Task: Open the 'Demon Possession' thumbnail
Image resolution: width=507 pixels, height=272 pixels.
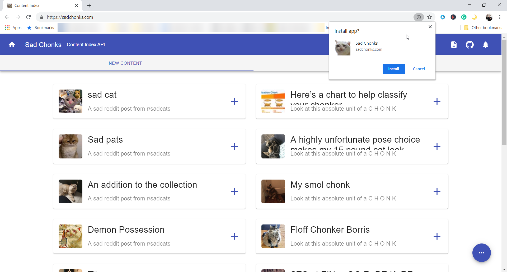Action: point(71,236)
